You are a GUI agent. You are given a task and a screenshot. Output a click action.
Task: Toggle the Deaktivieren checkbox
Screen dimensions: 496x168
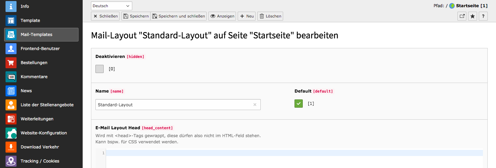(x=100, y=69)
